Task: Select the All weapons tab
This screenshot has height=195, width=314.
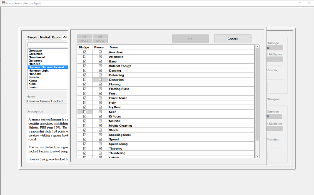Action: click(65, 37)
